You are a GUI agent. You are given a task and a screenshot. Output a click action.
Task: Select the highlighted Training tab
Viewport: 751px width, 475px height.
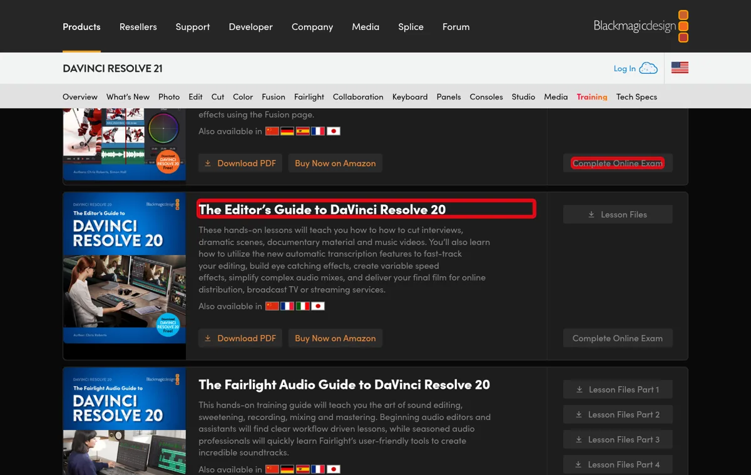pos(592,97)
